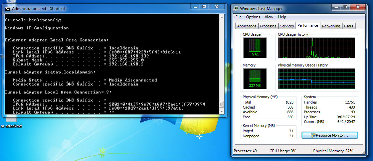Open the File menu in Task Manager
This screenshot has width=373, height=161.
[x=238, y=17]
